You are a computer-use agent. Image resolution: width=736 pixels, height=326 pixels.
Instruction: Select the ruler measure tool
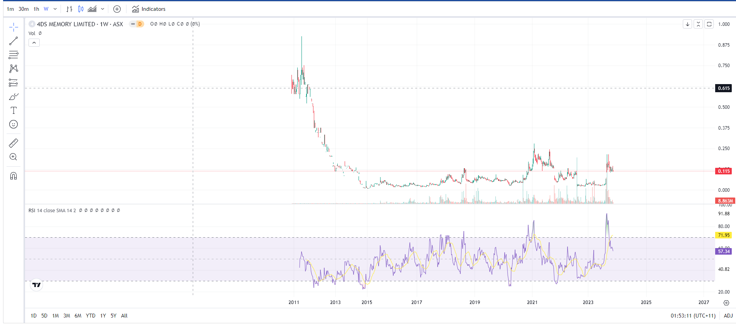pos(13,143)
